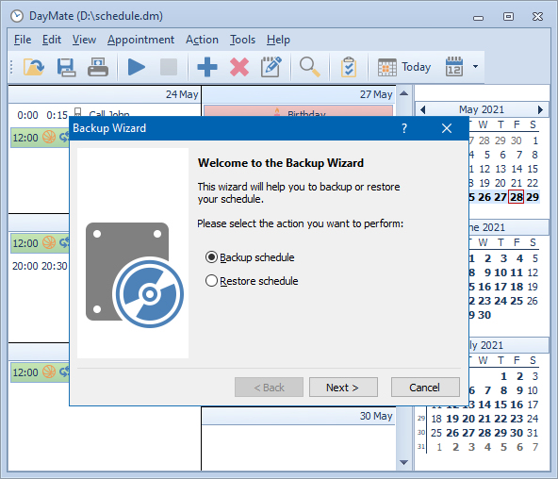
Task: Select the Backup schedule radio option
Action: pos(250,257)
